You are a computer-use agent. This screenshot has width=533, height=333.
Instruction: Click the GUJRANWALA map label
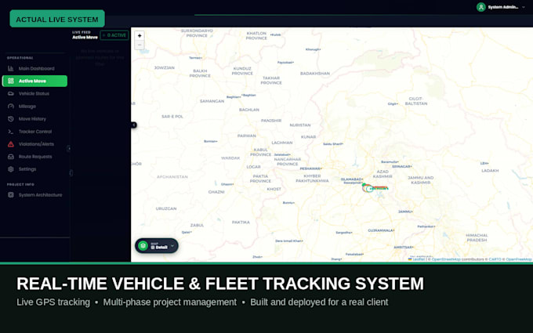coord(381,230)
